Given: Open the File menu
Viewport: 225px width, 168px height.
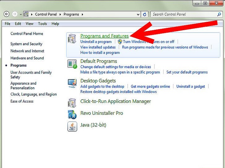Looking at the screenshot, I should 7,24.
